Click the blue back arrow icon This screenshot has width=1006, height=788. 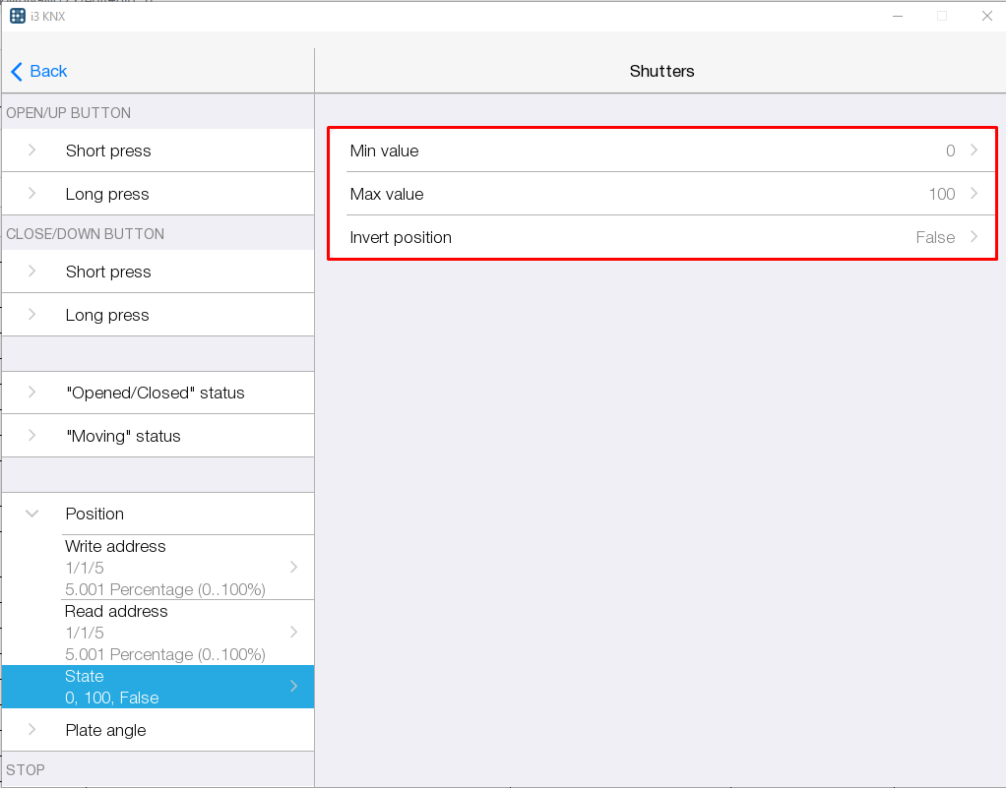coord(17,72)
